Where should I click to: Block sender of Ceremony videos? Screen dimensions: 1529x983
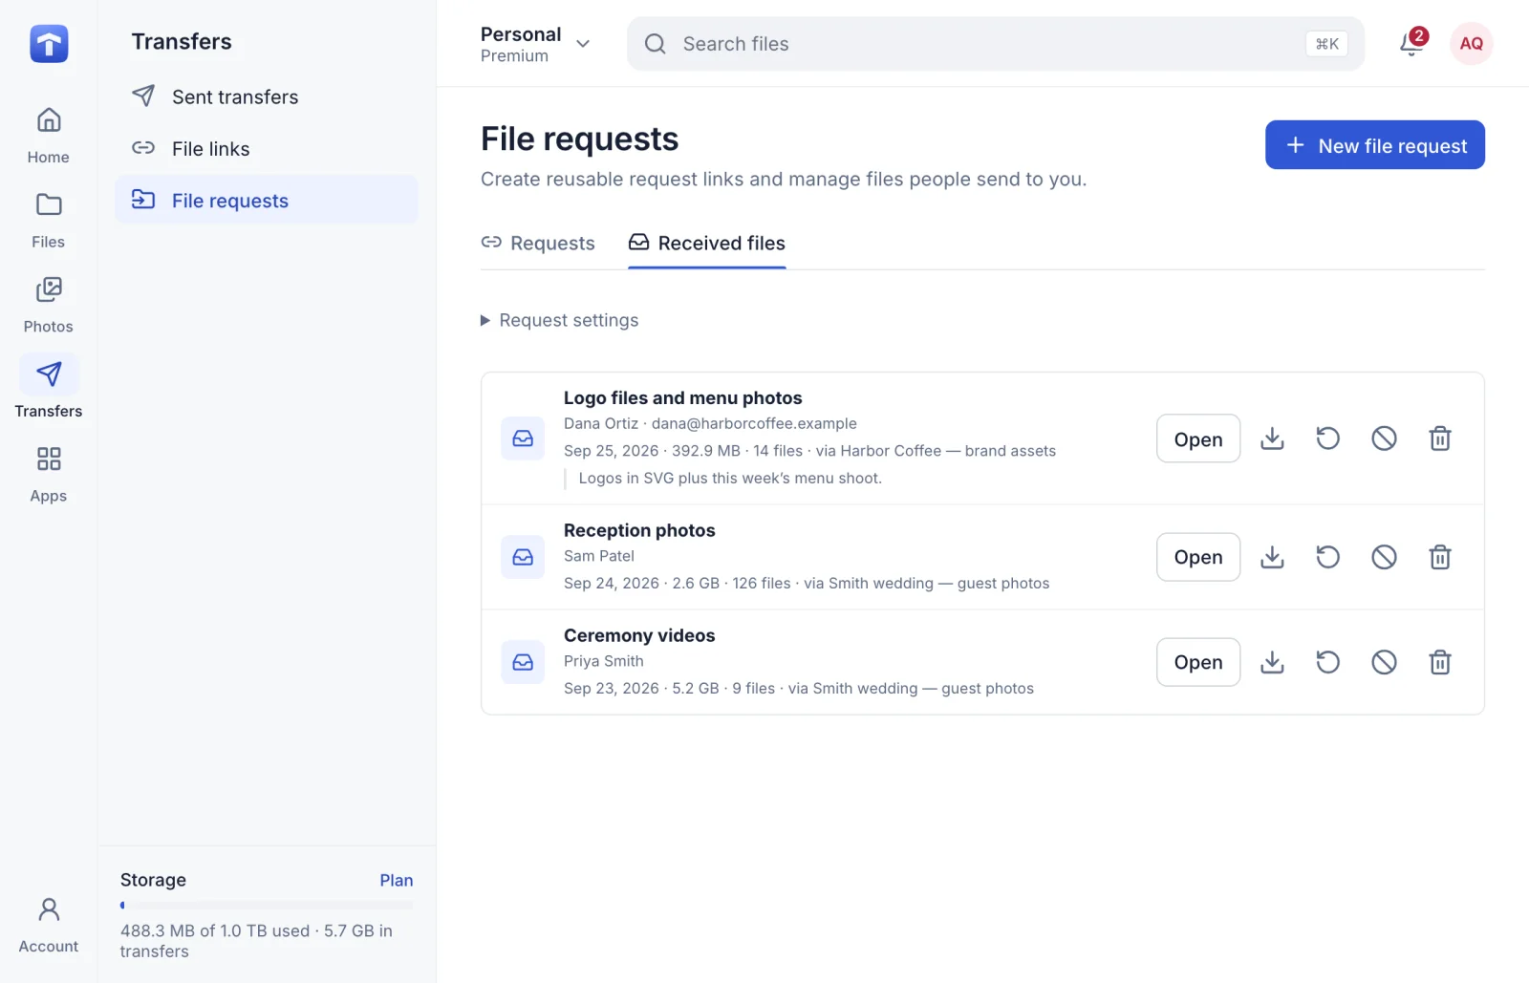tap(1384, 662)
